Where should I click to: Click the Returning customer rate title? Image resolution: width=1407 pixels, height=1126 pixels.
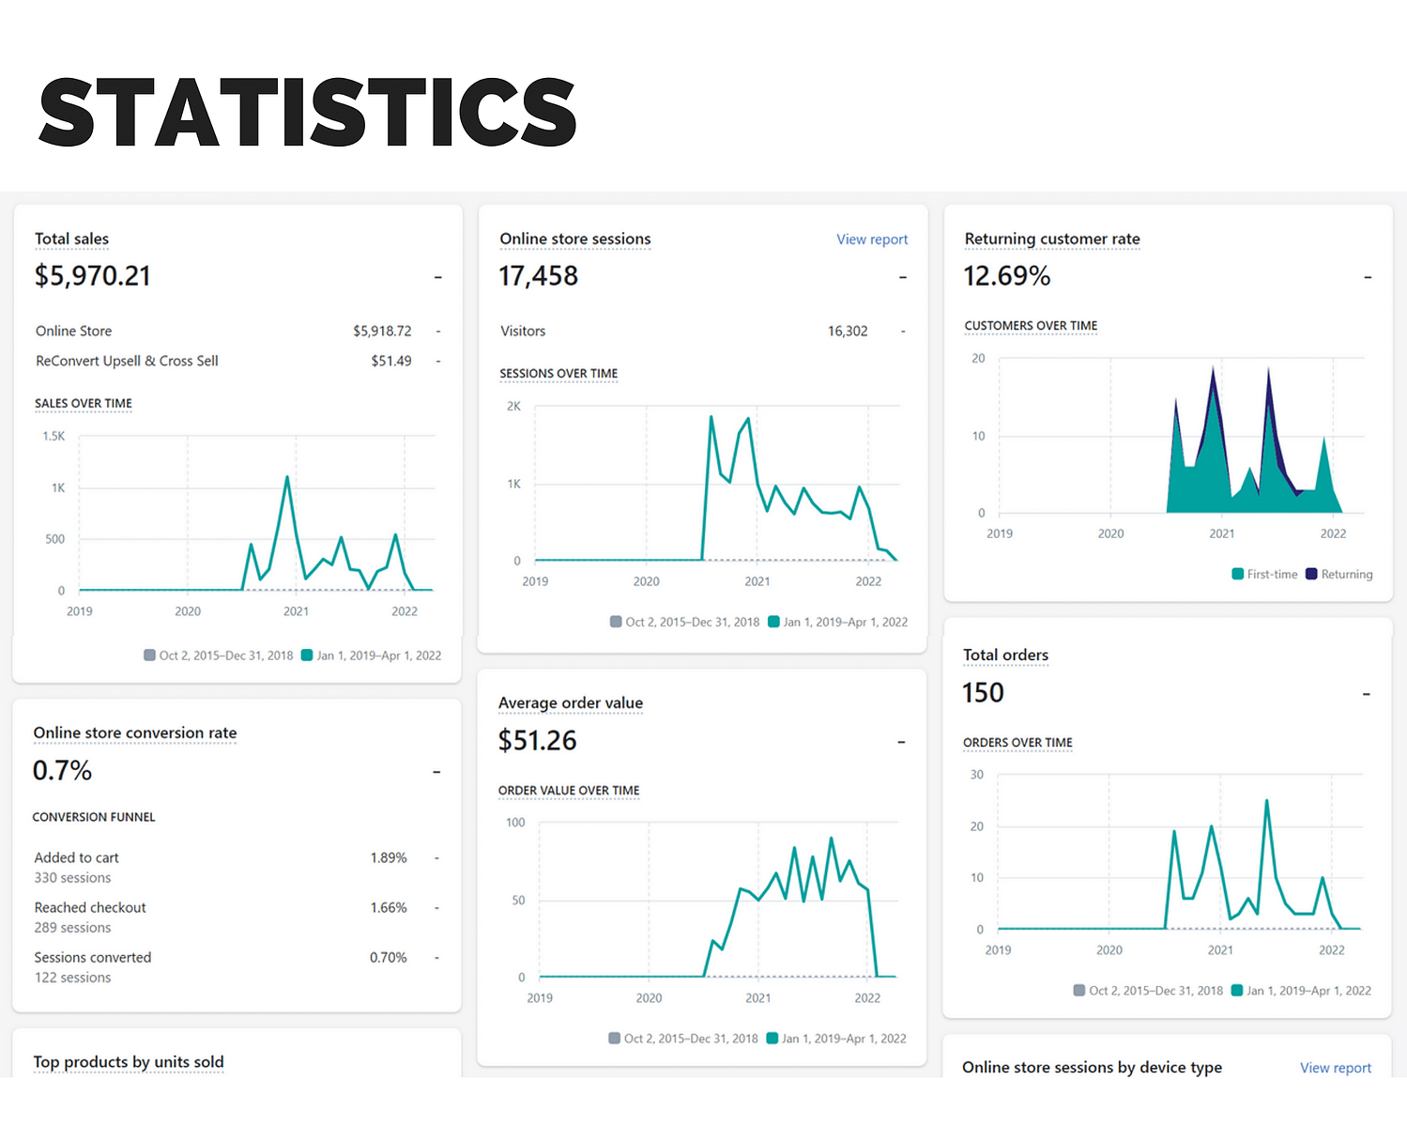(1052, 239)
